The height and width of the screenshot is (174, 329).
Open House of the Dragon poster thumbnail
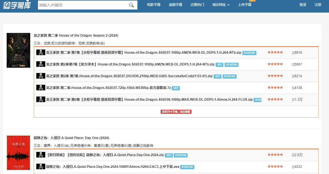18,50
